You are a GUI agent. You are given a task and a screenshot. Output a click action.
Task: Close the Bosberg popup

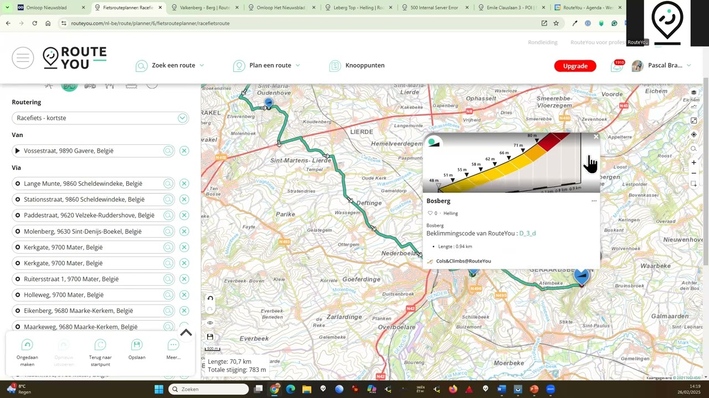(596, 137)
